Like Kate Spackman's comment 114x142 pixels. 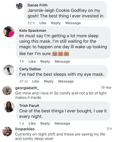click(x=32, y=62)
